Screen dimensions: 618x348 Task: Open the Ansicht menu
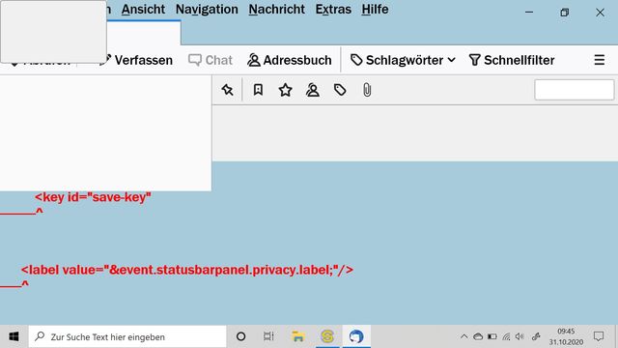(143, 9)
